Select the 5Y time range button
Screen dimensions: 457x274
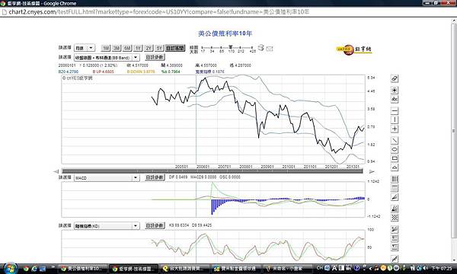159,48
